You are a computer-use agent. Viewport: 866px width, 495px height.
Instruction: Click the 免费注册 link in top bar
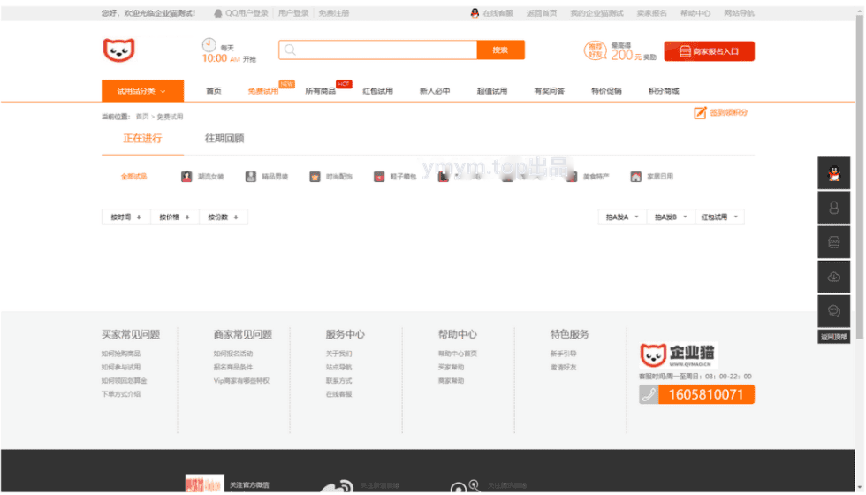tap(334, 13)
